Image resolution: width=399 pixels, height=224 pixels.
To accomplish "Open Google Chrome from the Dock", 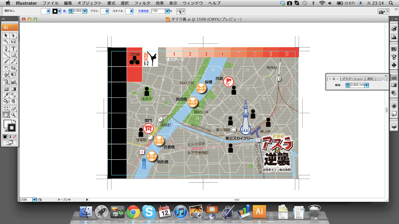I will [133, 211].
